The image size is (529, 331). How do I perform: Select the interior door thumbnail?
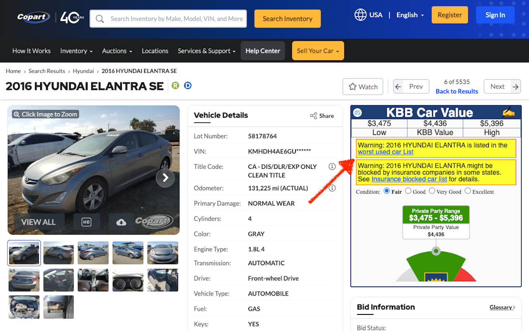pos(59,280)
